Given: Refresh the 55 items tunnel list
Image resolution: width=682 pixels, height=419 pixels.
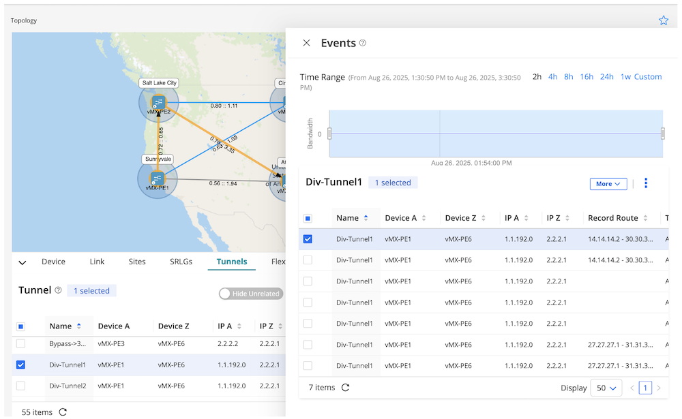Looking at the screenshot, I should pyautogui.click(x=63, y=412).
